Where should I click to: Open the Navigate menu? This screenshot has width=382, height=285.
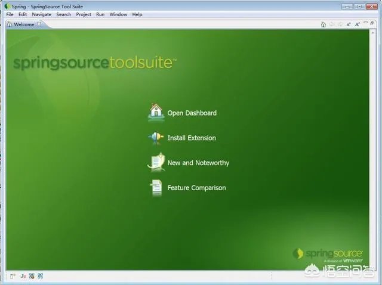41,14
